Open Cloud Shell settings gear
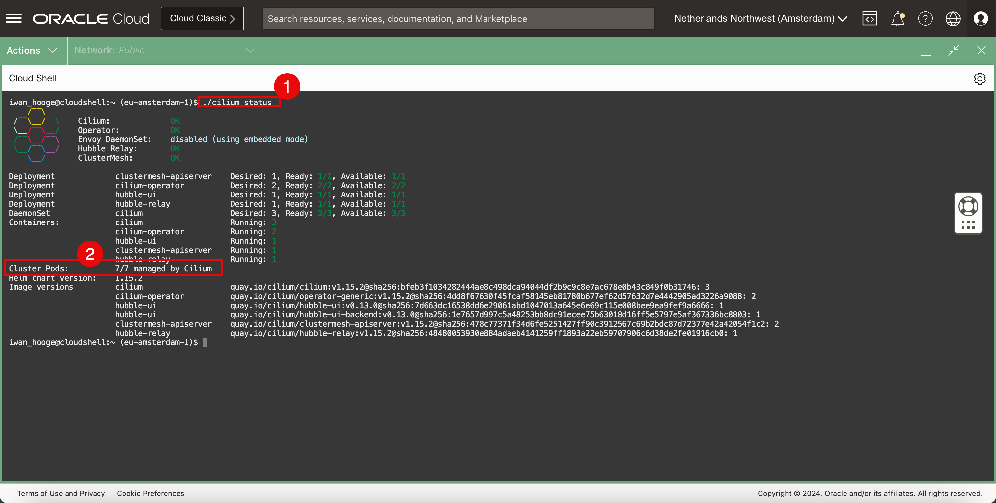This screenshot has width=996, height=503. pos(980,78)
